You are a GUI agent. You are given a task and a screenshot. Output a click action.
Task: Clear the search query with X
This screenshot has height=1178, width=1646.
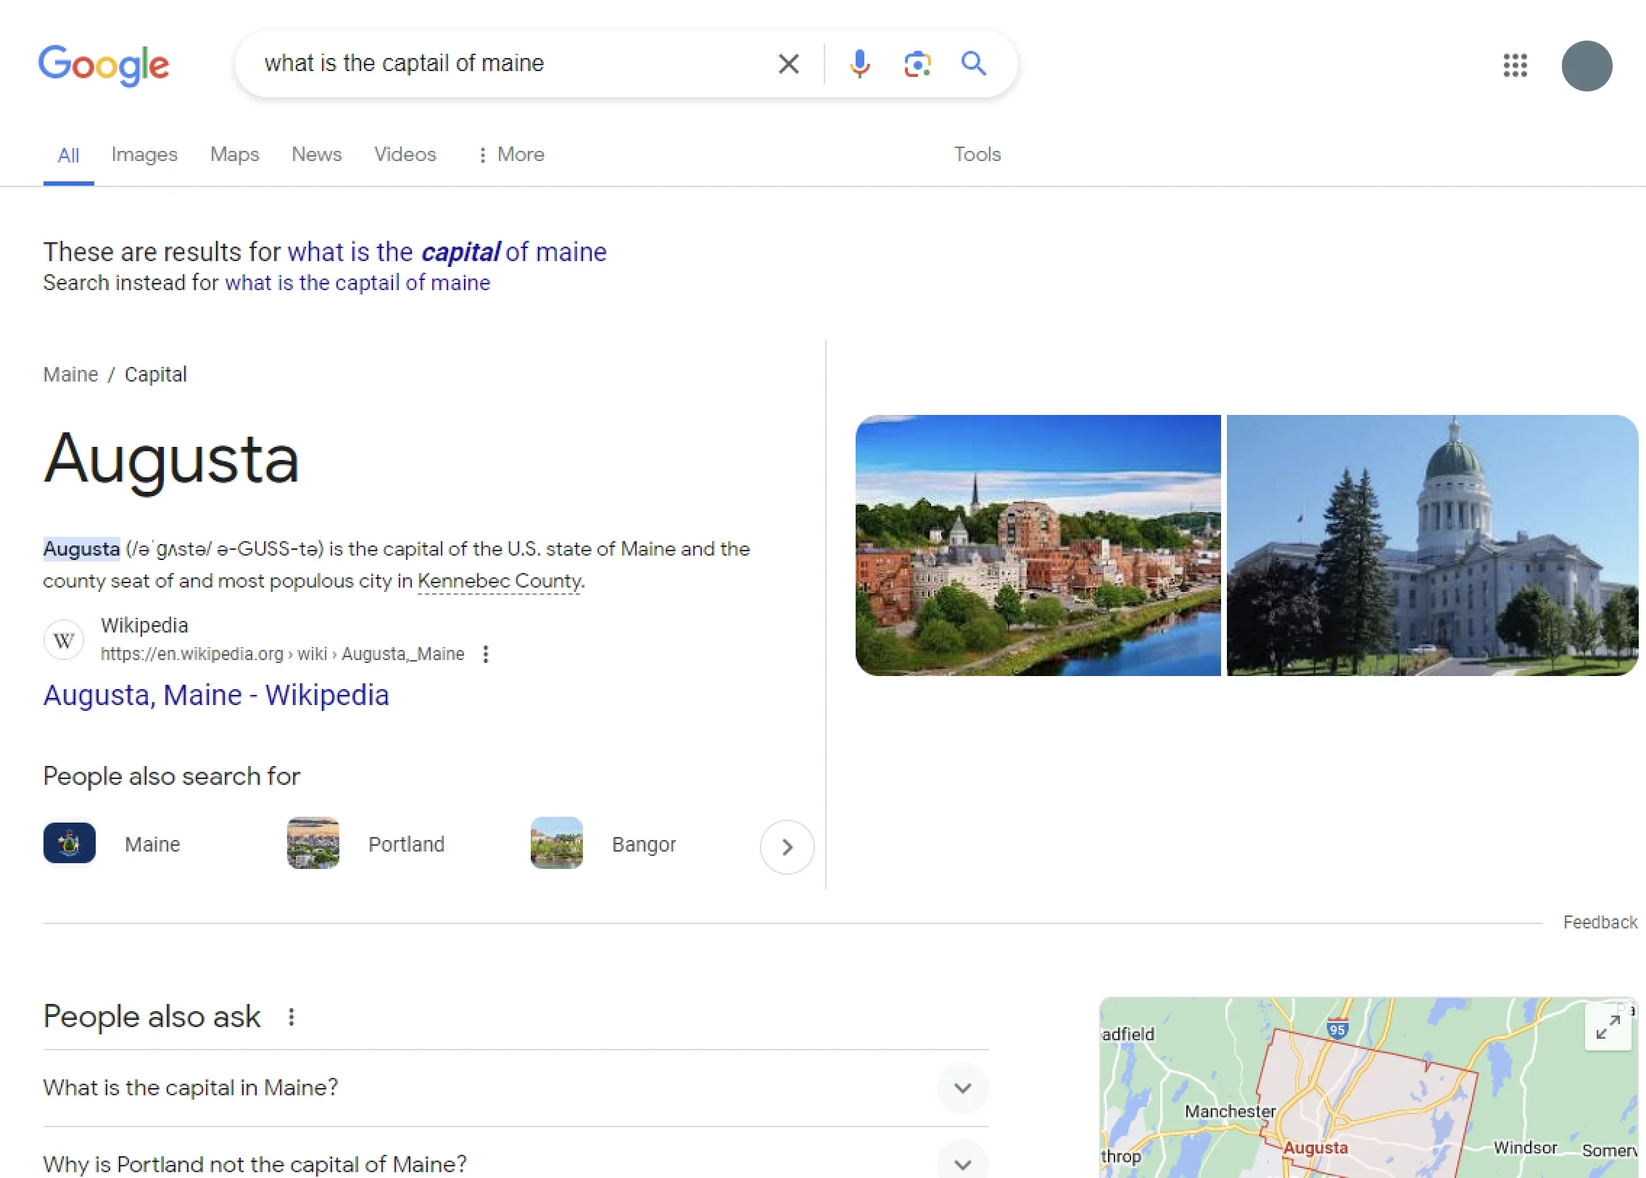789,64
